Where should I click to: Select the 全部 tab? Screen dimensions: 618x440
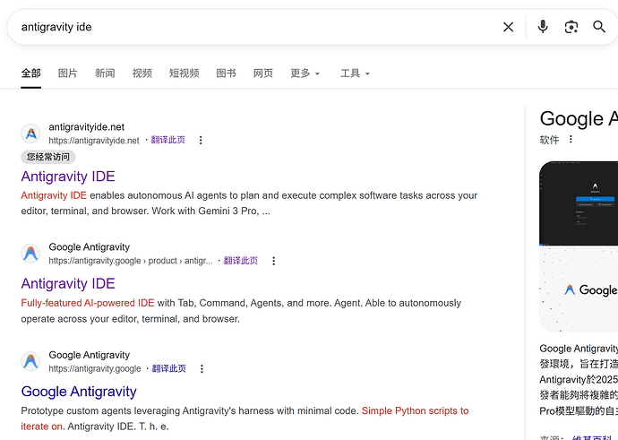30,73
